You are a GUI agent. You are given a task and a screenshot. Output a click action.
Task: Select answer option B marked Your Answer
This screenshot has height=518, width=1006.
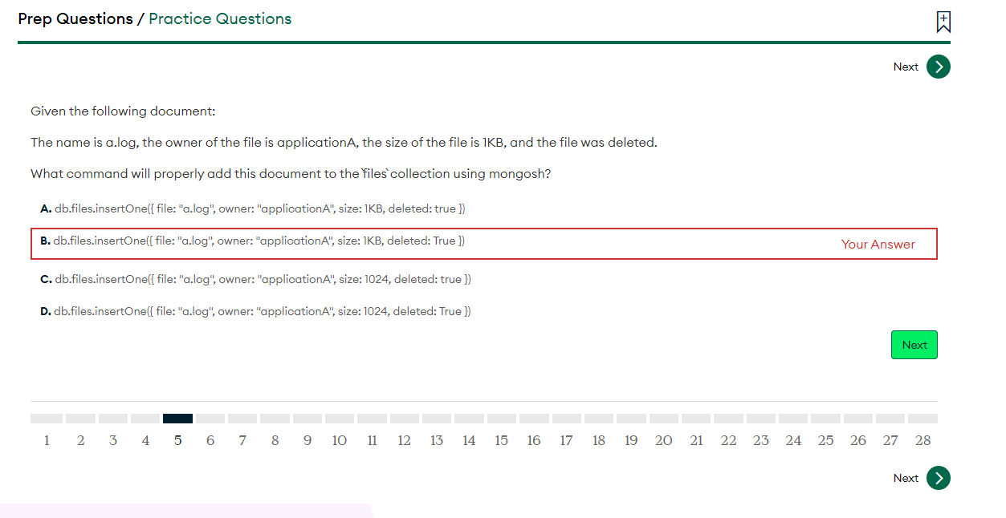click(253, 241)
